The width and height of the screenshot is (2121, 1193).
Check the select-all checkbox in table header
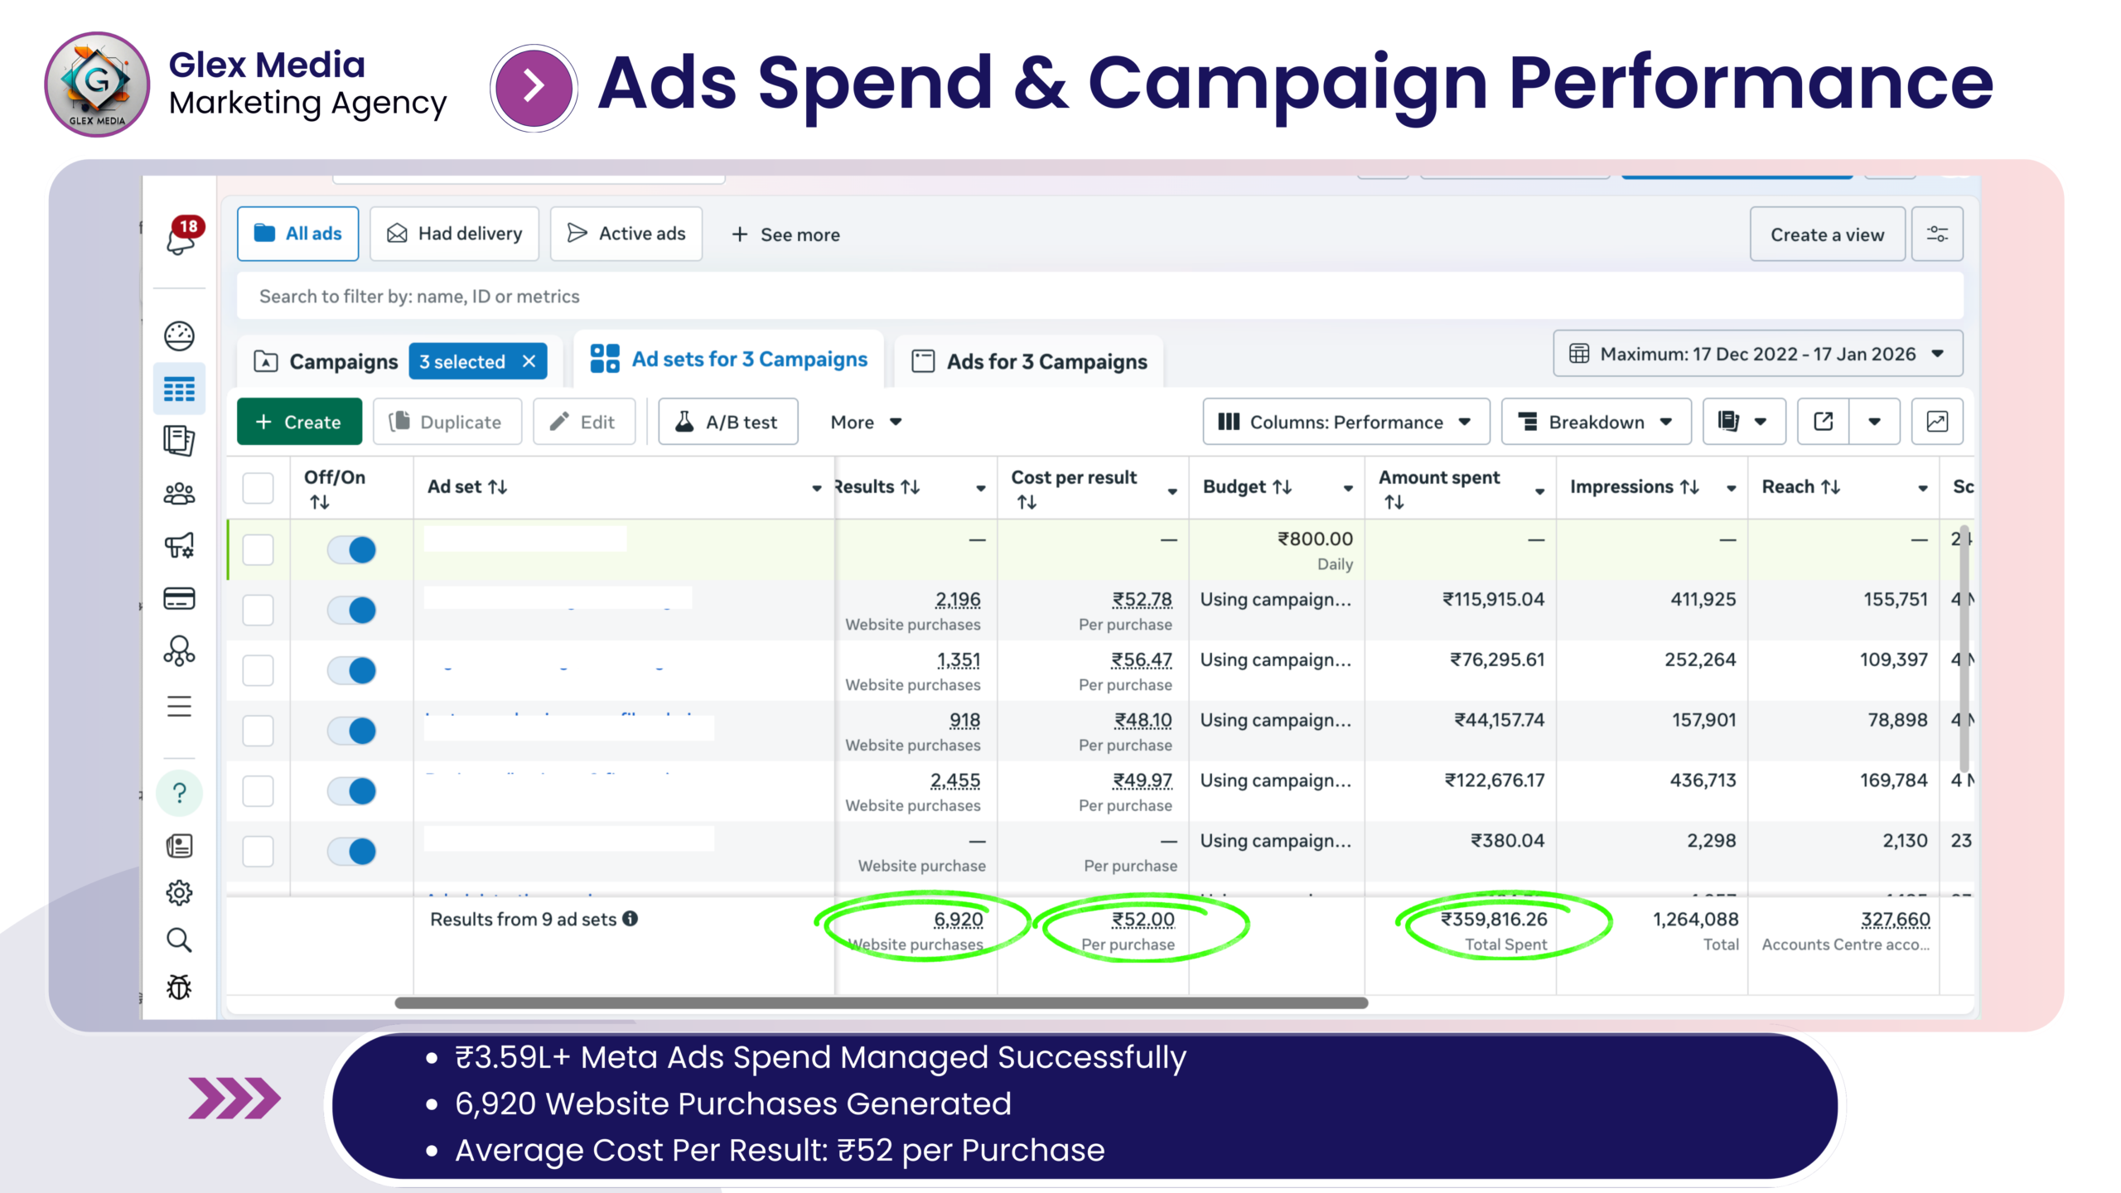tap(258, 488)
